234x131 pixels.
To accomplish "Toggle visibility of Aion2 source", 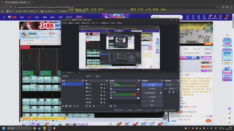I will pos(101,88).
